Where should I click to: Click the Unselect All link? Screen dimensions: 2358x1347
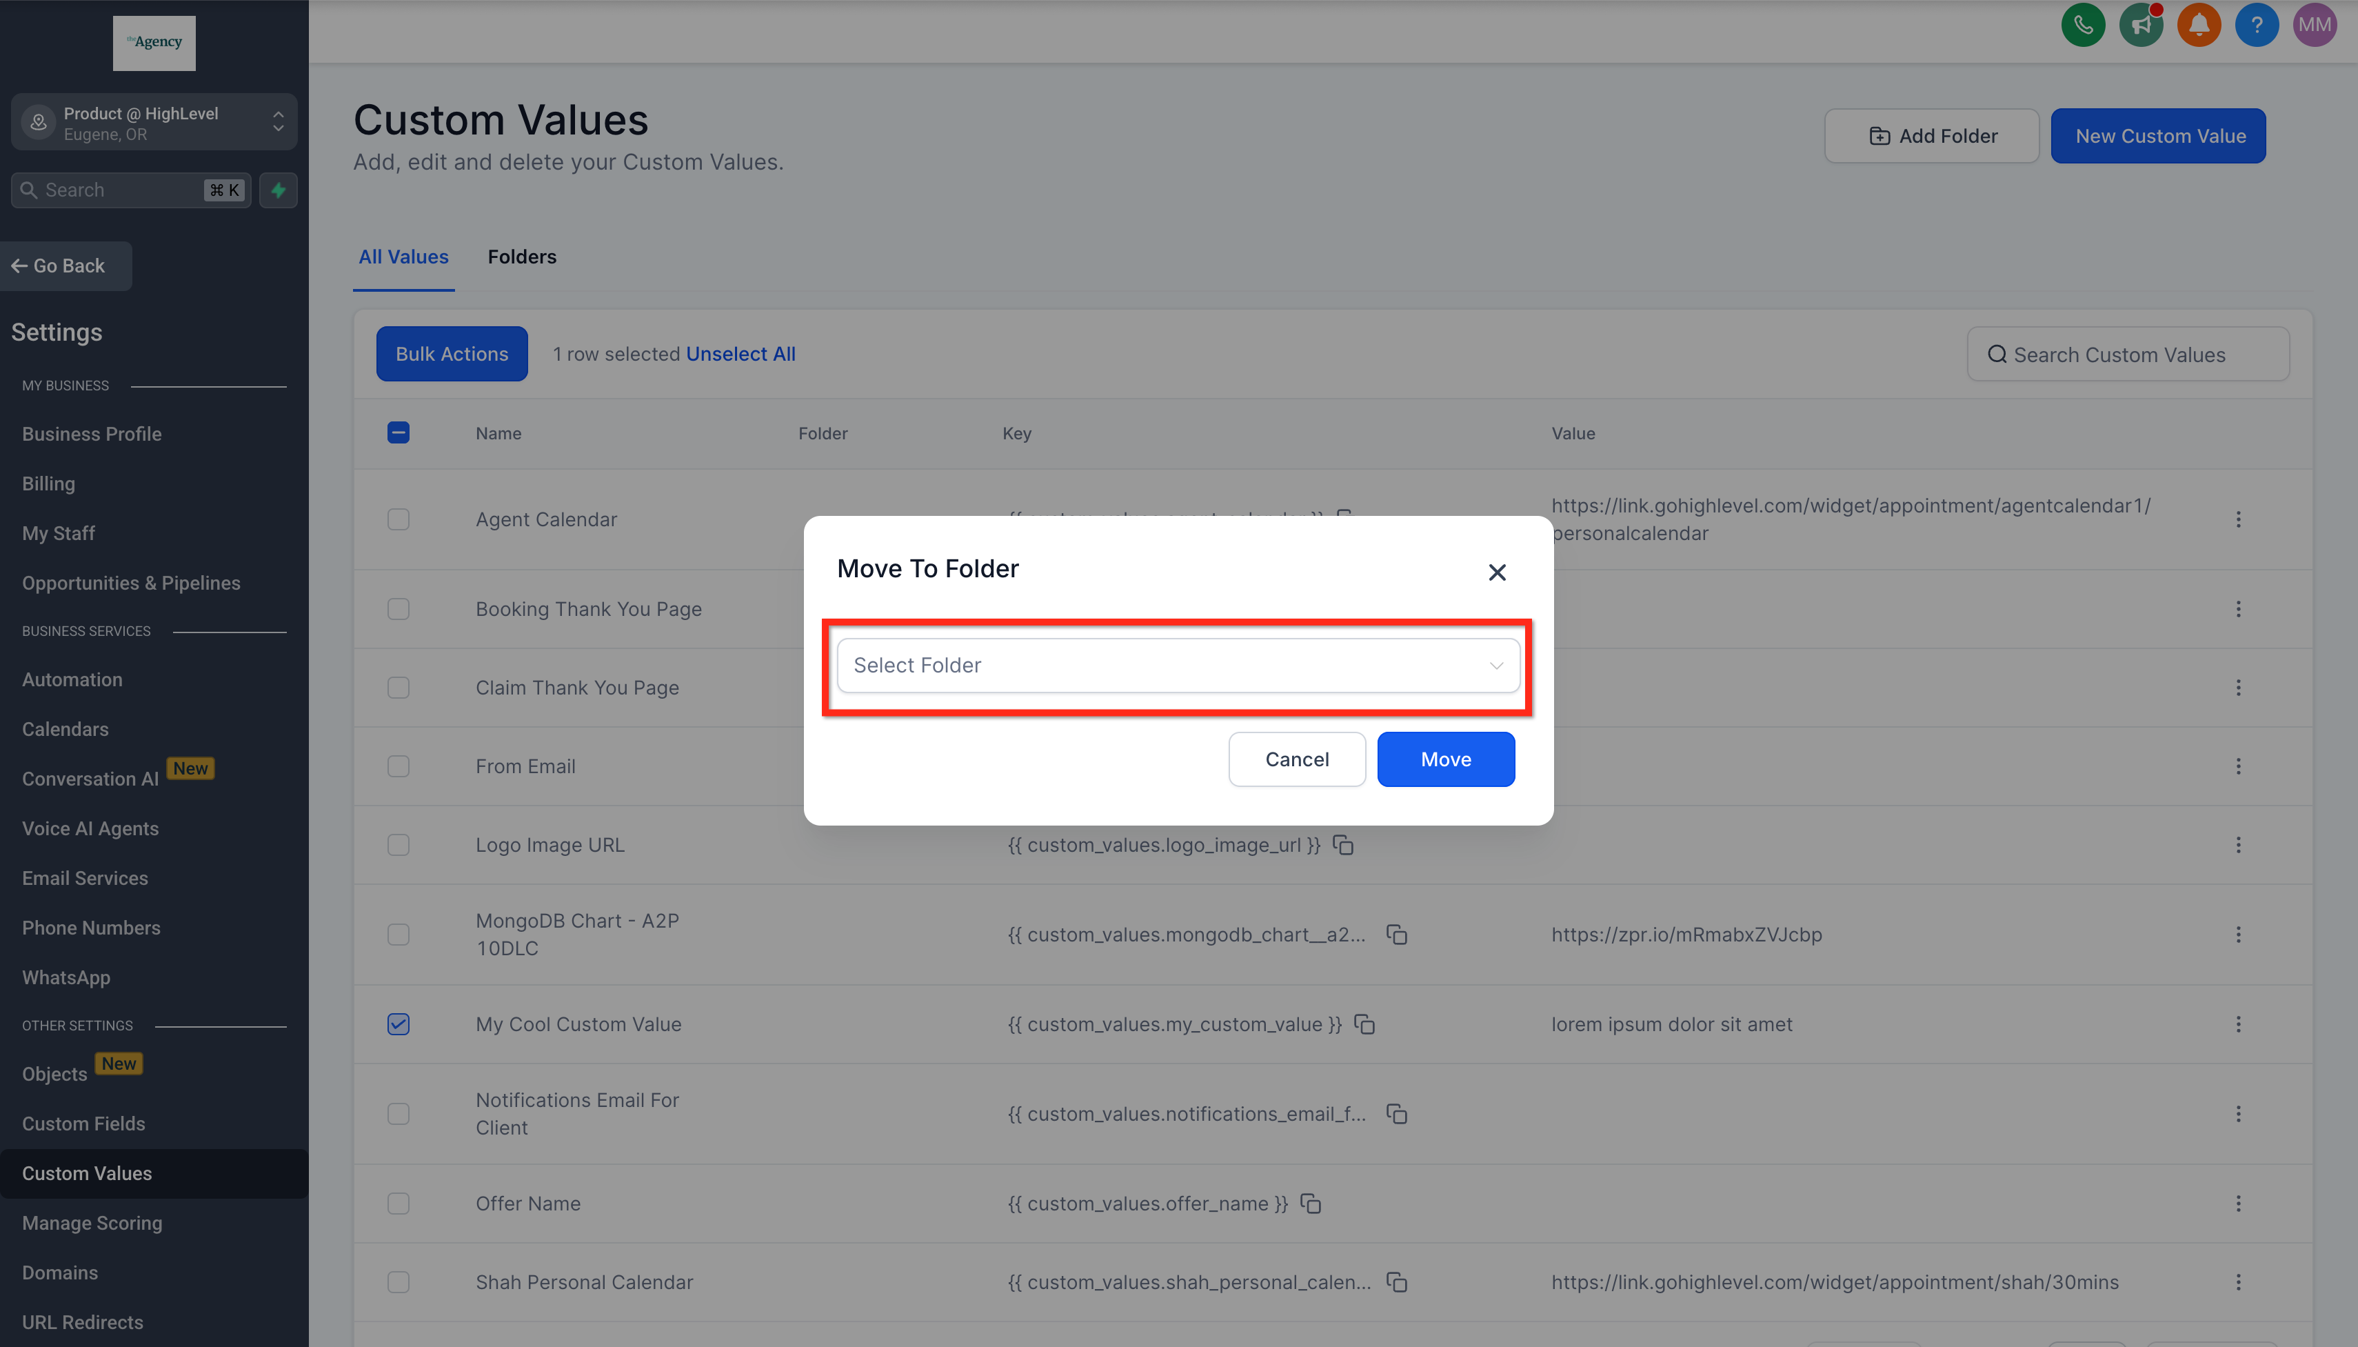click(x=740, y=353)
